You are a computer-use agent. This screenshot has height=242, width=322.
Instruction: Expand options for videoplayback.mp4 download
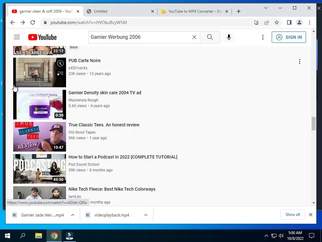point(146,215)
